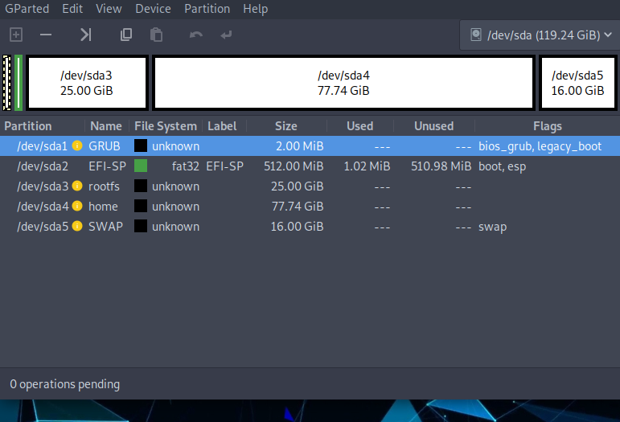This screenshot has width=620, height=422.
Task: Open the View menu
Action: pyautogui.click(x=109, y=9)
